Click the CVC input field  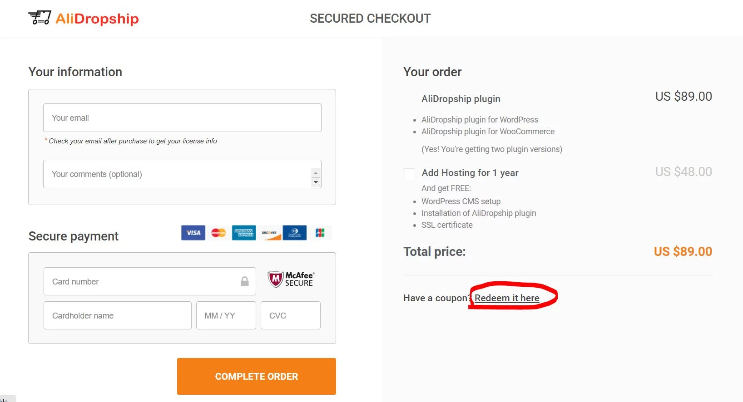pyautogui.click(x=291, y=315)
